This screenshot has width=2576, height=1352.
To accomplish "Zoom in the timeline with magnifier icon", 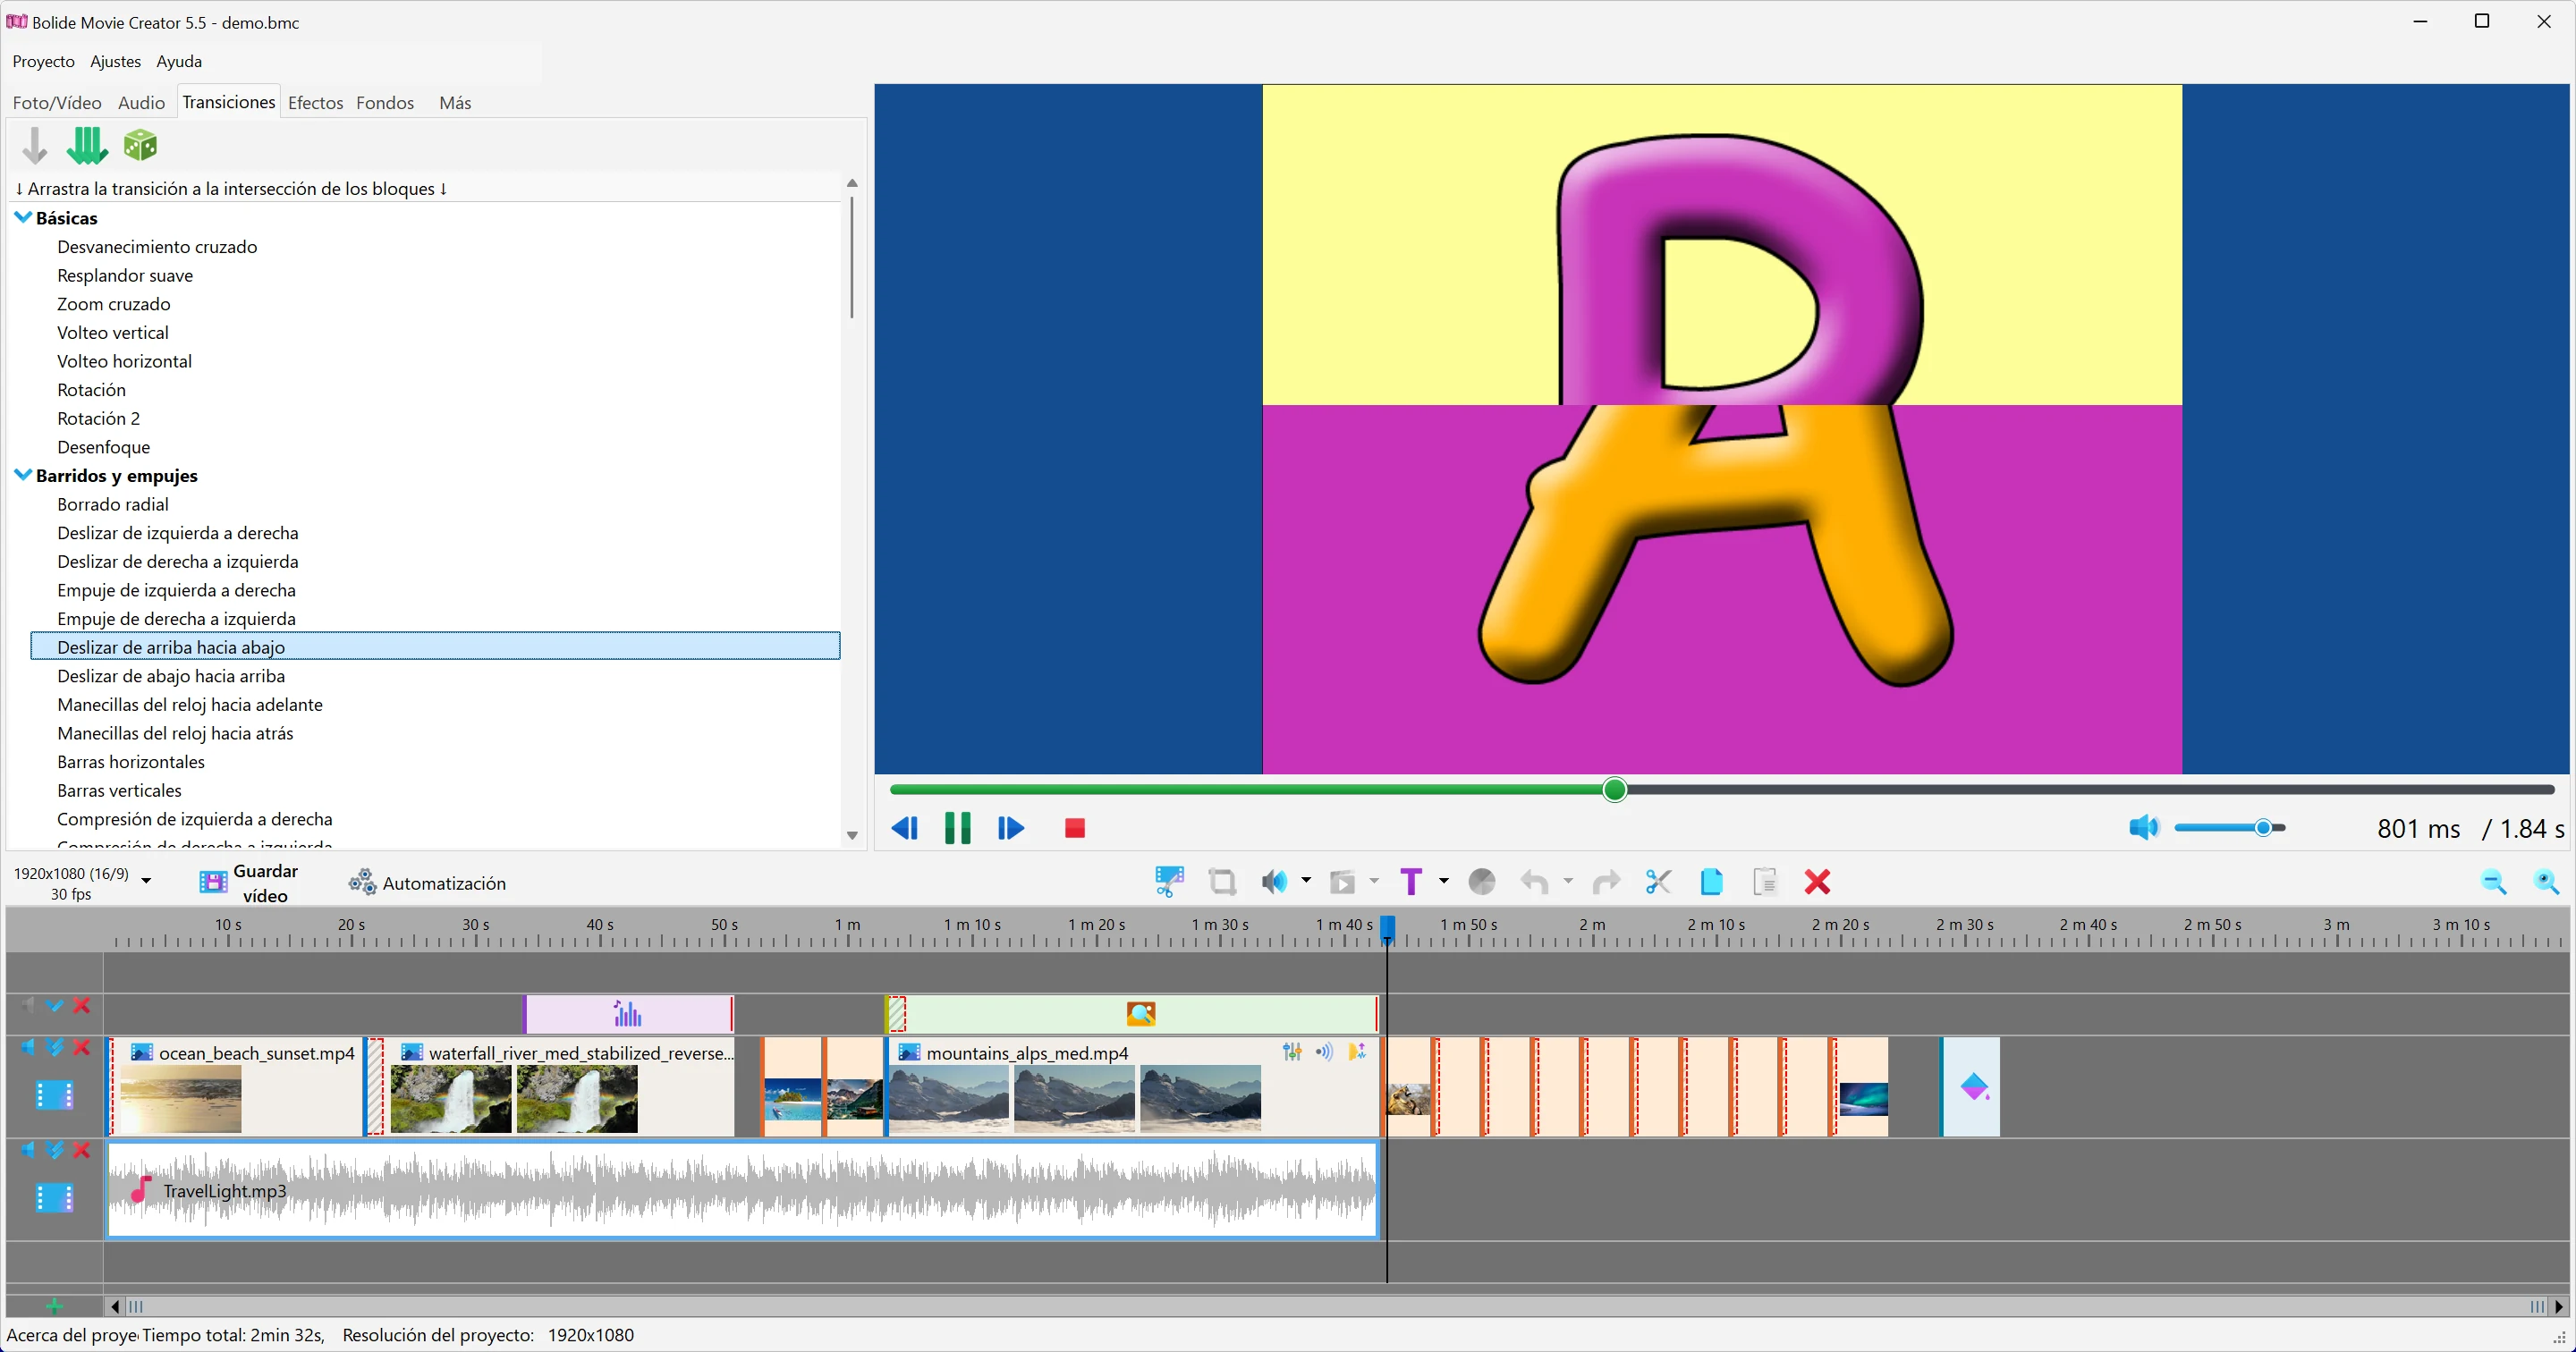I will [2547, 881].
